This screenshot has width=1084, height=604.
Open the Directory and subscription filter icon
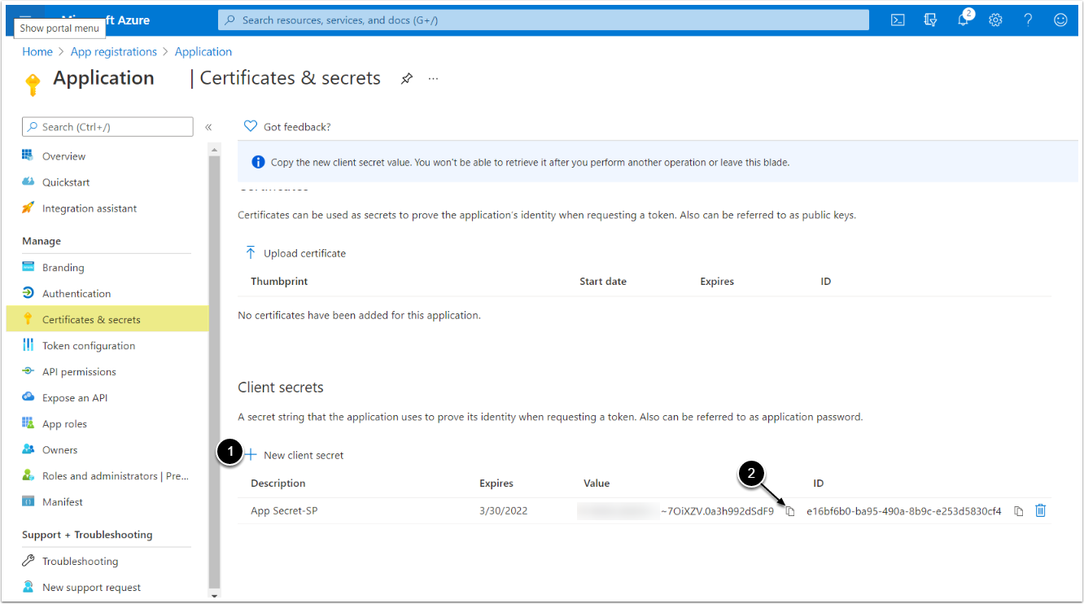click(x=931, y=20)
